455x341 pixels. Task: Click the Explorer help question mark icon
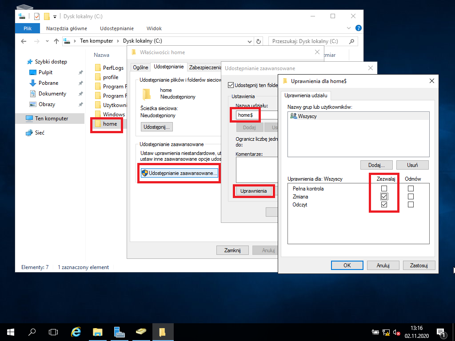pos(359,28)
